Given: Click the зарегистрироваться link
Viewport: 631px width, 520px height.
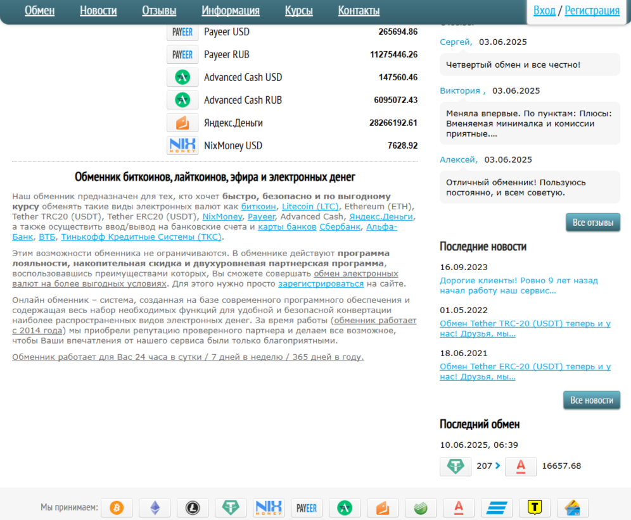Looking at the screenshot, I should click(321, 283).
